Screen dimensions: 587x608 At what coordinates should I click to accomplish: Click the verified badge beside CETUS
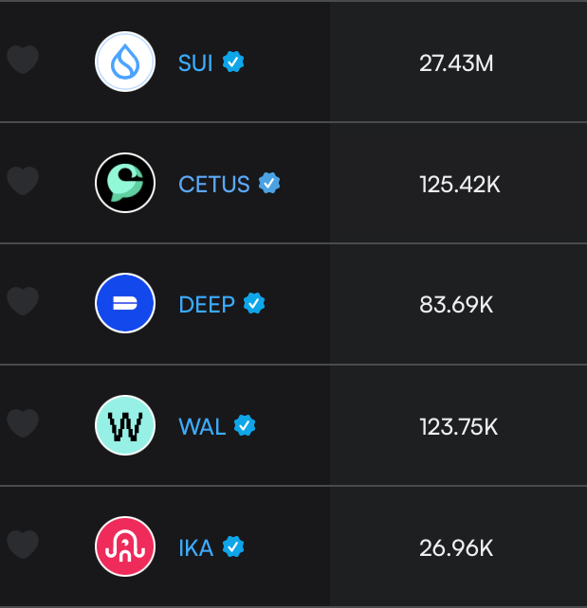click(x=269, y=183)
